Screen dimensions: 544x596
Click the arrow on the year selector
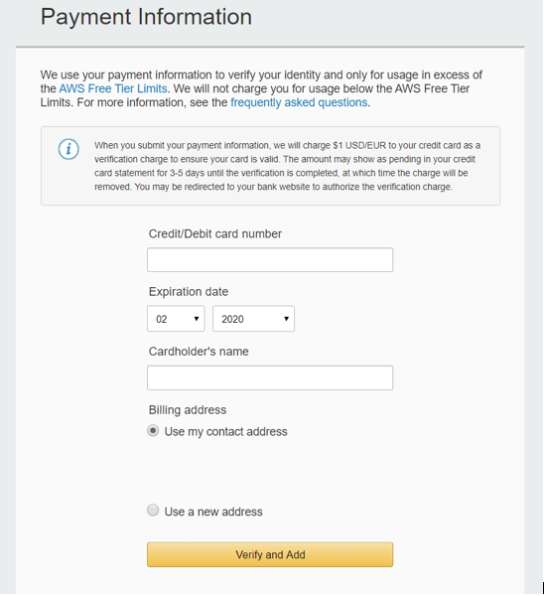pyautogui.click(x=287, y=319)
